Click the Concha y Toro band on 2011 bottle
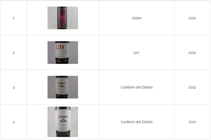The width and height of the screenshot is (211, 140). tap(63, 133)
